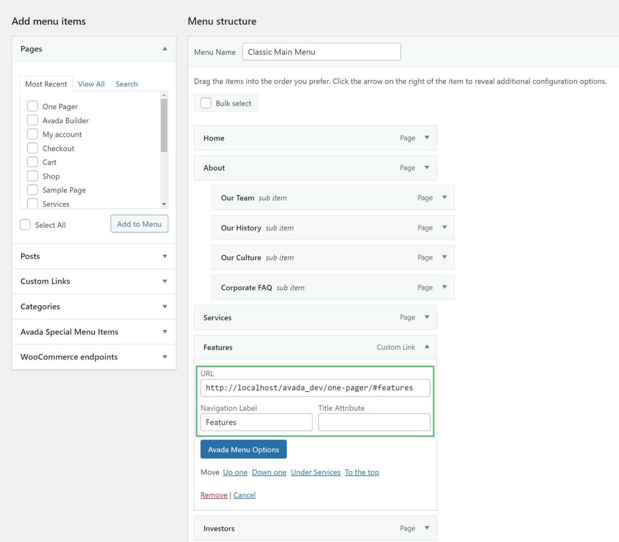Collapse the Pages panel using its arrow
Viewport: 619px width, 542px height.
[164, 49]
